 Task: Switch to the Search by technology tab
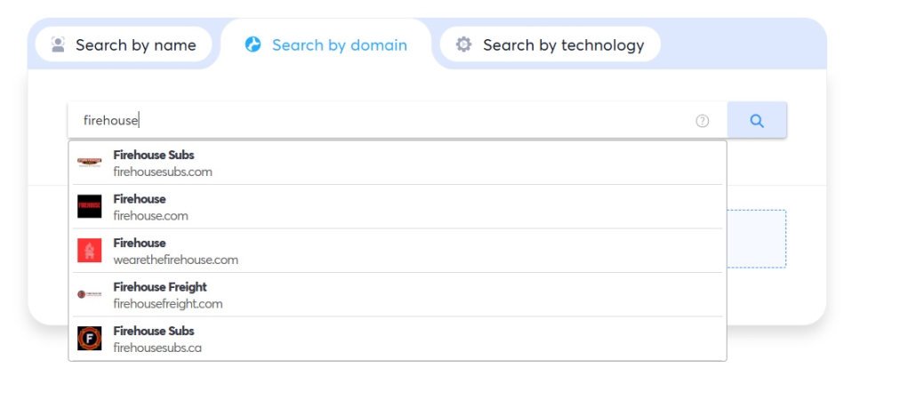coord(550,44)
